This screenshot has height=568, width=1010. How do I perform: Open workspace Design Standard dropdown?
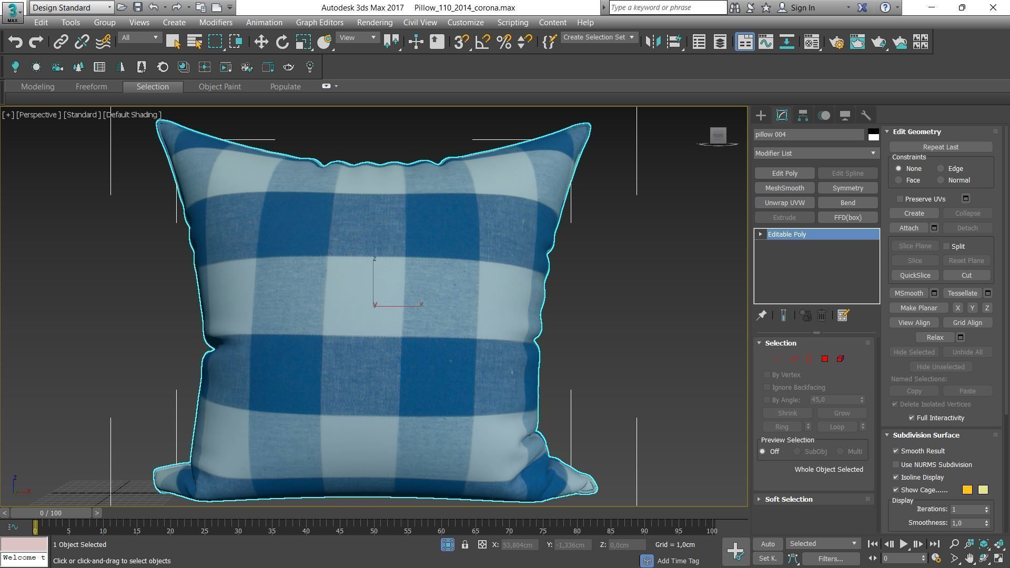pyautogui.click(x=72, y=7)
